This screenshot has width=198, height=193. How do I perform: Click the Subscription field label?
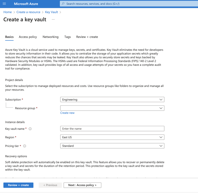13,99
